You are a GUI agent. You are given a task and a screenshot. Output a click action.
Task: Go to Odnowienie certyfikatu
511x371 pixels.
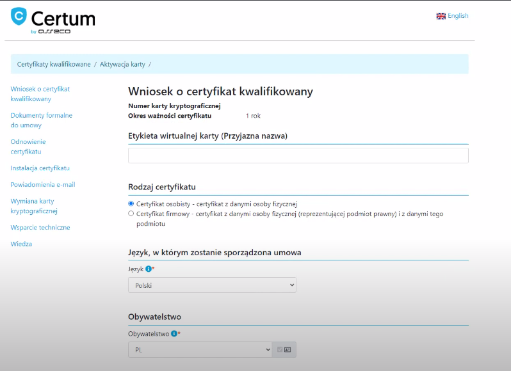pyautogui.click(x=28, y=146)
